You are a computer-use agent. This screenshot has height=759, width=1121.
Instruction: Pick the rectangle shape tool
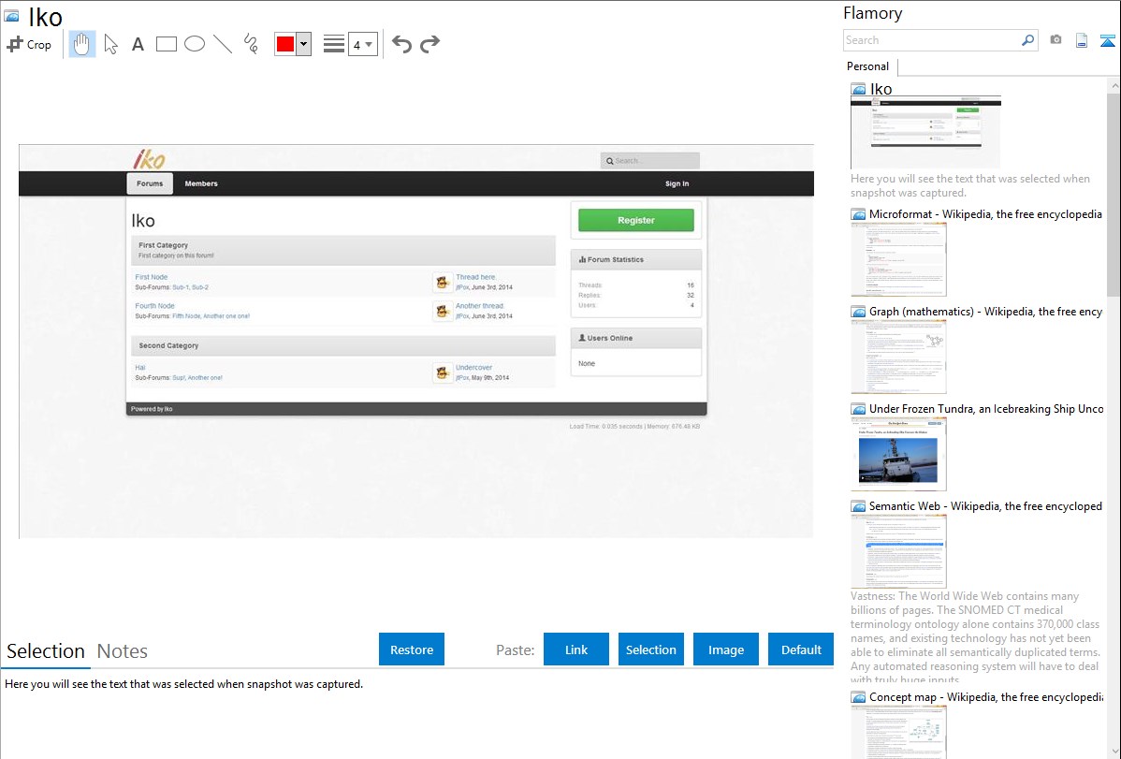[x=167, y=44]
